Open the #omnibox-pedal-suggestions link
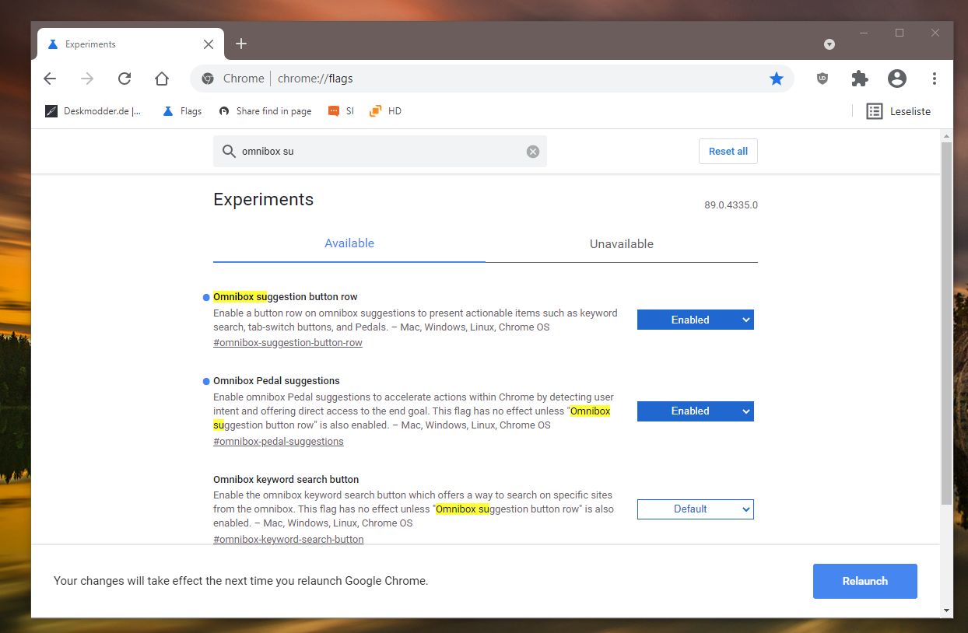Image resolution: width=968 pixels, height=633 pixels. click(x=279, y=441)
